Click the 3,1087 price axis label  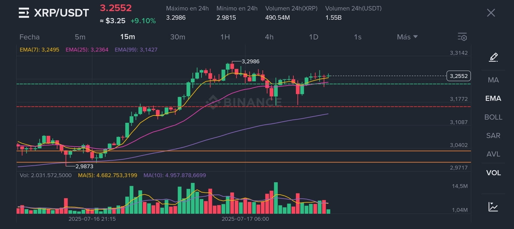click(459, 122)
